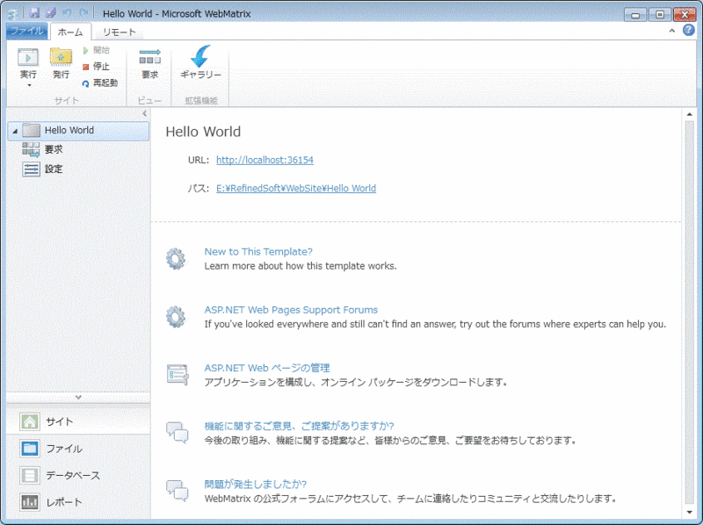Click chat bubbles icon beside 機能に関するご意見
Screen dimensions: 703x525
pos(178,432)
